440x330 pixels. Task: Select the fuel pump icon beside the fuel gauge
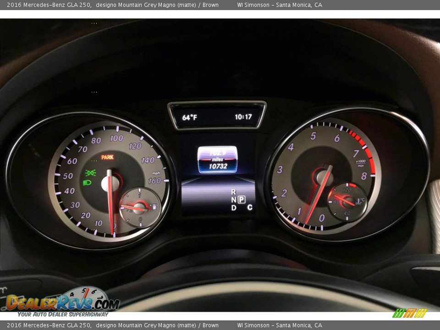click(x=154, y=206)
